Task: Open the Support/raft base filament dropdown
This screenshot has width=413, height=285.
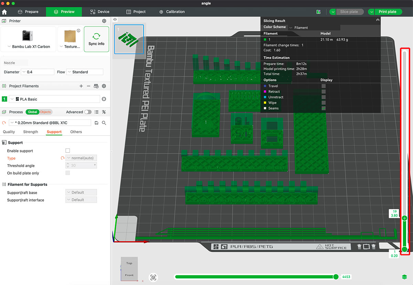Action: coord(81,193)
